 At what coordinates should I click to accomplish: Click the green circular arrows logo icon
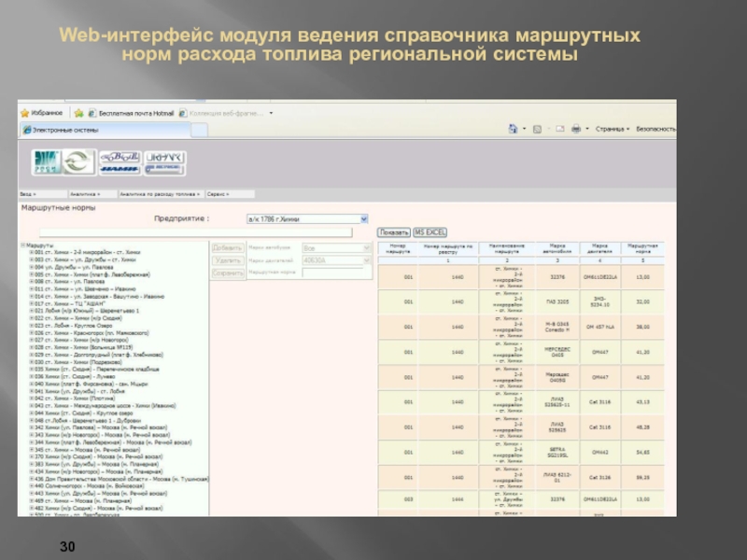[78, 161]
